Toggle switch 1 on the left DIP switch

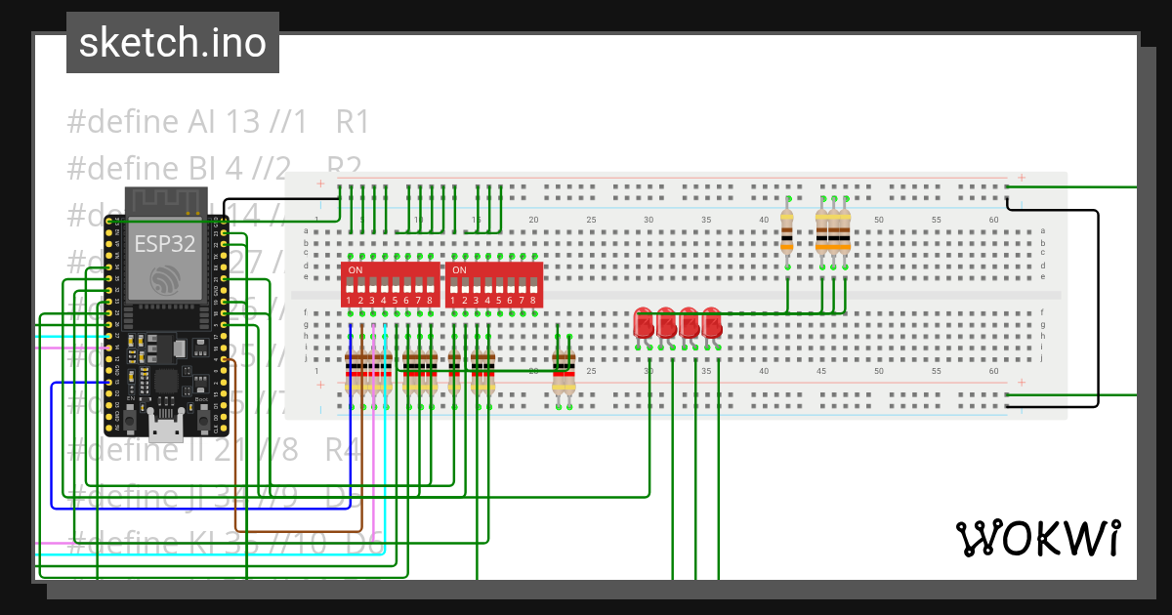point(350,283)
